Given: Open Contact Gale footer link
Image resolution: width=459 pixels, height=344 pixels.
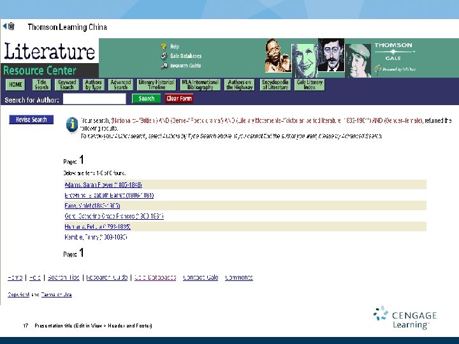Looking at the screenshot, I should 201,277.
